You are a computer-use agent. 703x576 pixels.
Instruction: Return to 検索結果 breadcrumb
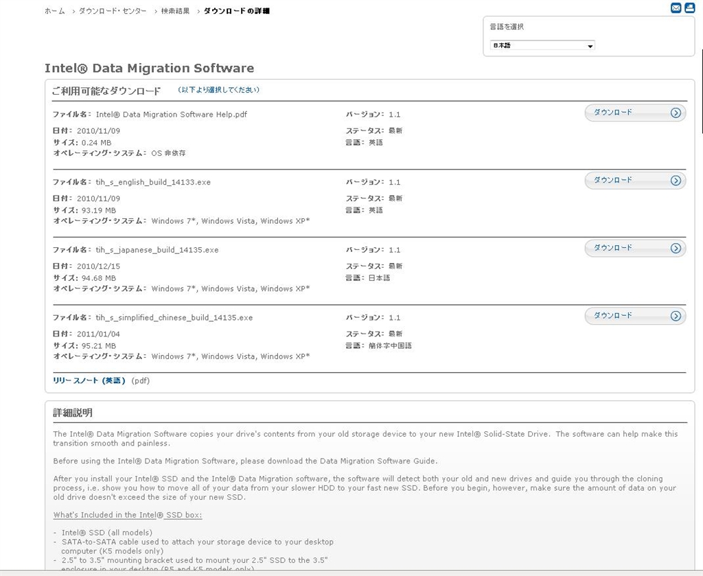pyautogui.click(x=175, y=12)
